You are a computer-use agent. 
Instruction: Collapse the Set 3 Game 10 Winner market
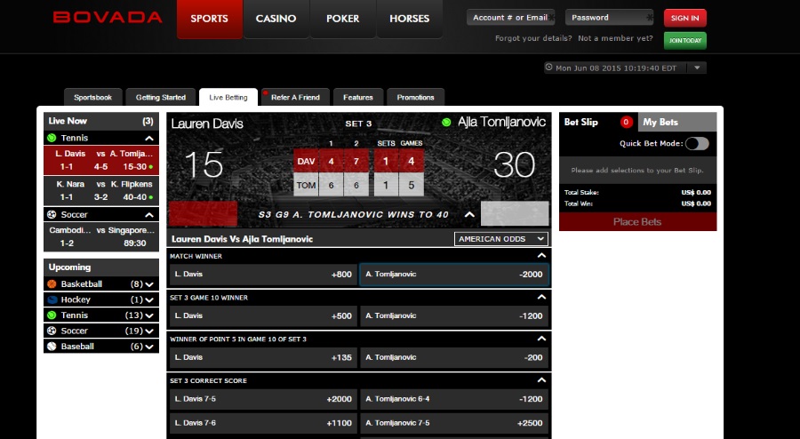pos(542,297)
